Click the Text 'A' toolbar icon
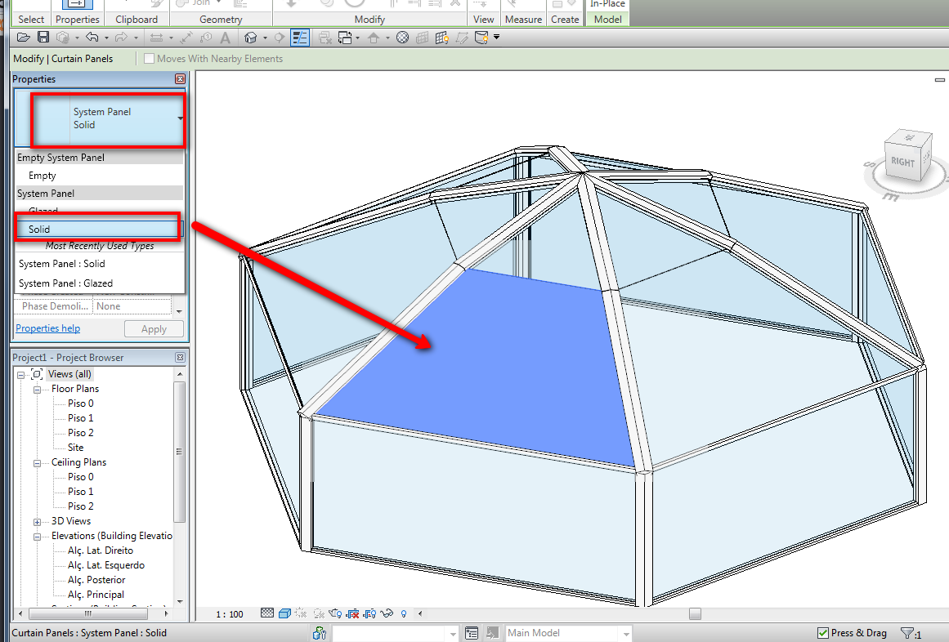 [x=226, y=38]
